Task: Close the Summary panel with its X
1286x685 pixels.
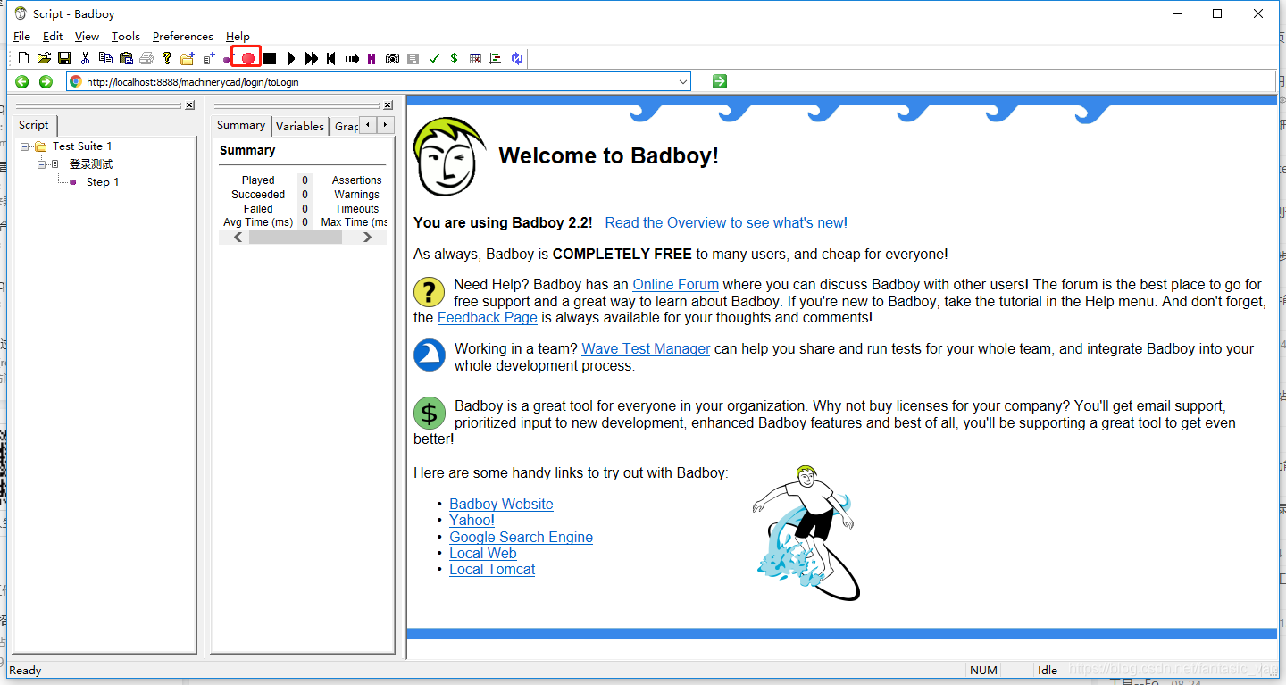Action: (388, 105)
